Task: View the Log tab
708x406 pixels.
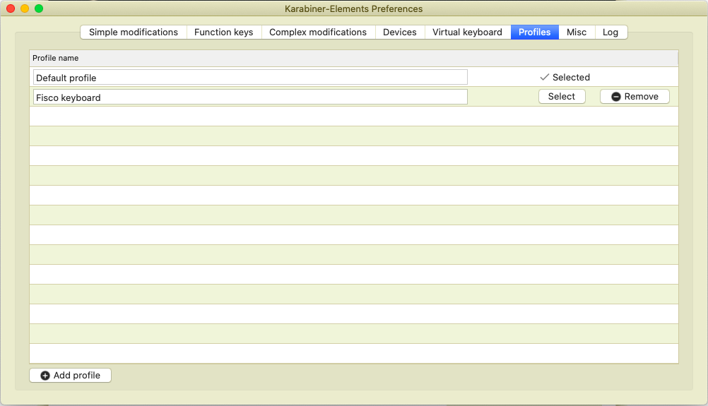Action: 610,32
